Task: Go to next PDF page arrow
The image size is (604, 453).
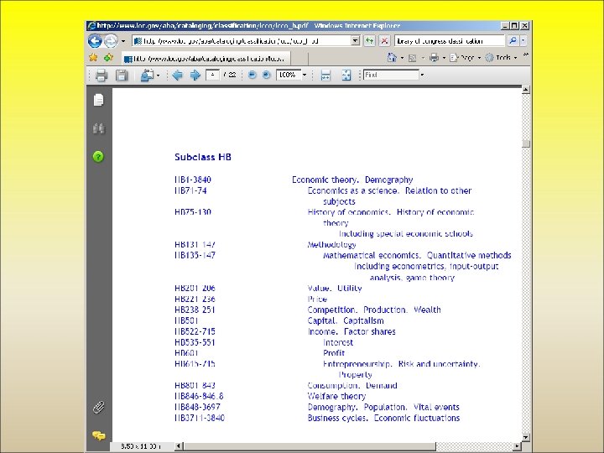Action: (x=195, y=75)
